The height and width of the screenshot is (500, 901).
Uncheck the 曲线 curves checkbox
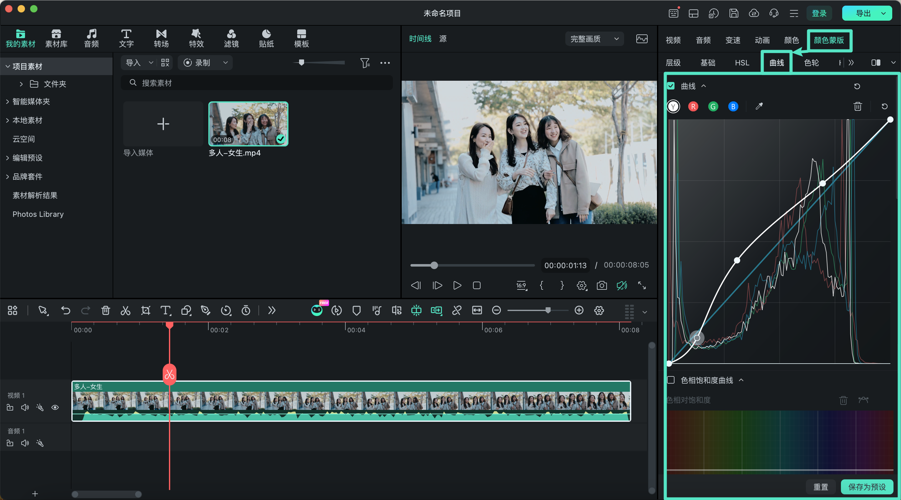(671, 86)
